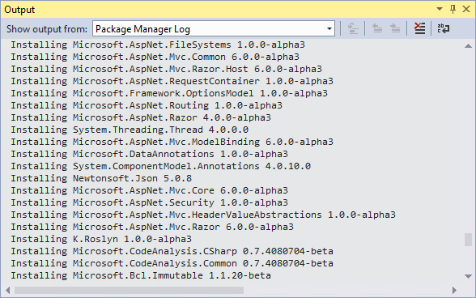Click the Microsoft.AspNet.Routing 1.0.0-alpha3 line

coord(147,105)
